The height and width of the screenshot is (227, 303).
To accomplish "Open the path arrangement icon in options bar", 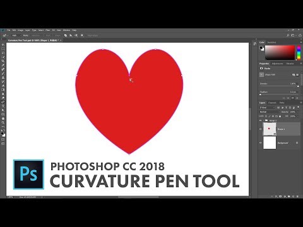I will click(76, 35).
